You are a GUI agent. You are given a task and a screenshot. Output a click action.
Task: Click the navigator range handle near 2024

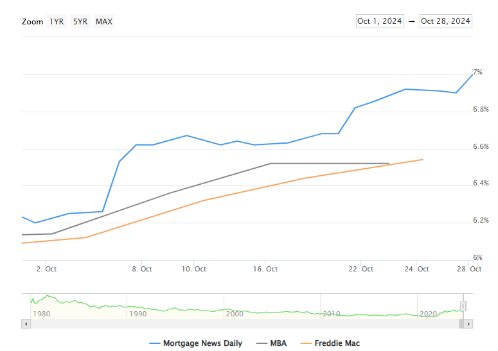463,306
